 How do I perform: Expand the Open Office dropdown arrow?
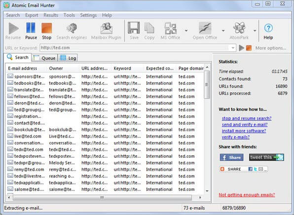click(223, 31)
